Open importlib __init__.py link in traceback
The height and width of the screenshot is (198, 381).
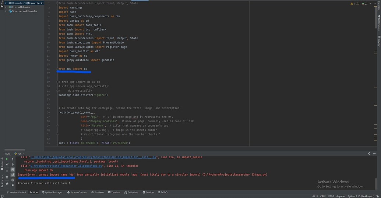[93, 158]
